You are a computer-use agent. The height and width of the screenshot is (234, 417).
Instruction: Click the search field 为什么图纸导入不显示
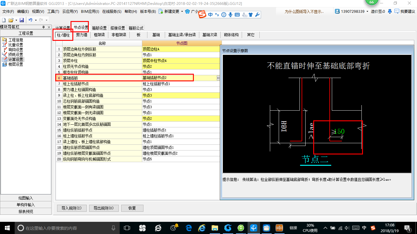(x=304, y=12)
